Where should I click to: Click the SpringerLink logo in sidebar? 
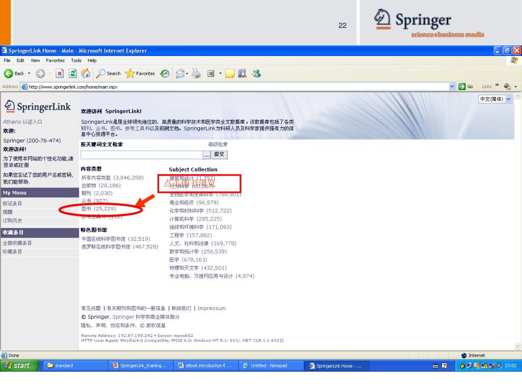pyautogui.click(x=38, y=106)
